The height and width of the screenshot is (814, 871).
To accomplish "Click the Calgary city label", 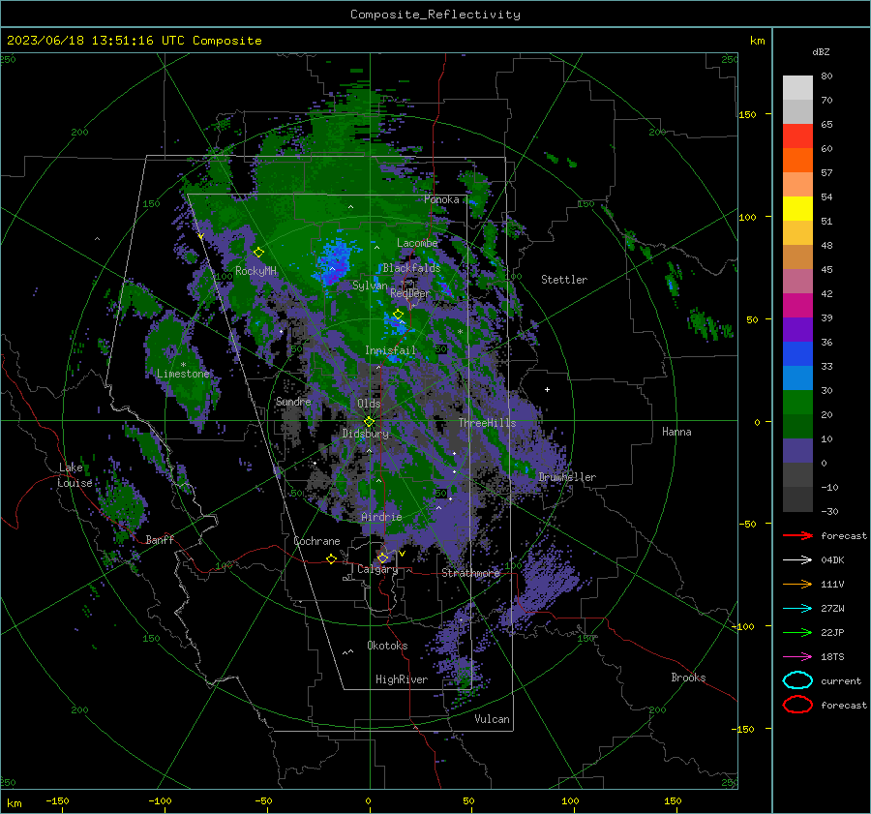I will pos(377,569).
